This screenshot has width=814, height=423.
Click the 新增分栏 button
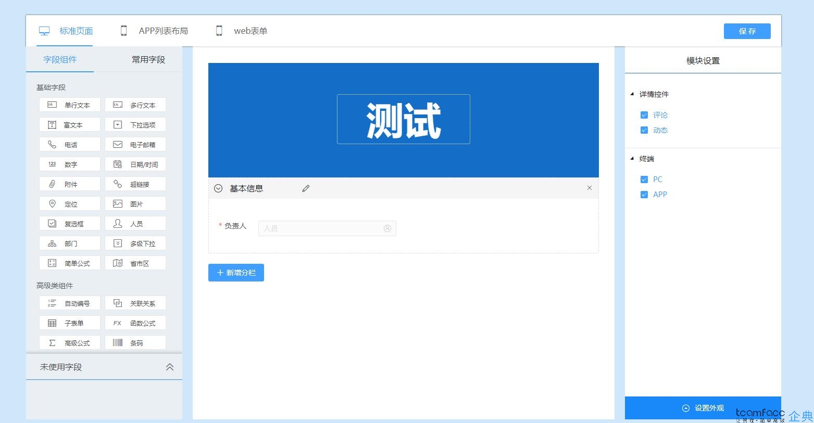236,272
